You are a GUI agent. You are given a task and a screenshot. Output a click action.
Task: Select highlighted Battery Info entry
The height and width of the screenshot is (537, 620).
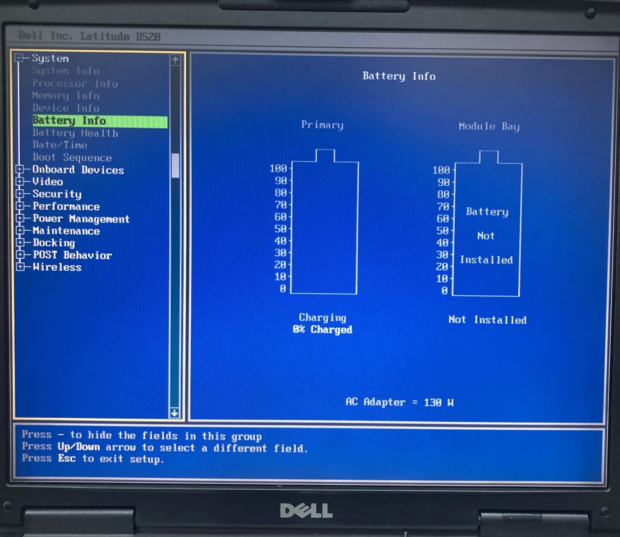pyautogui.click(x=100, y=121)
